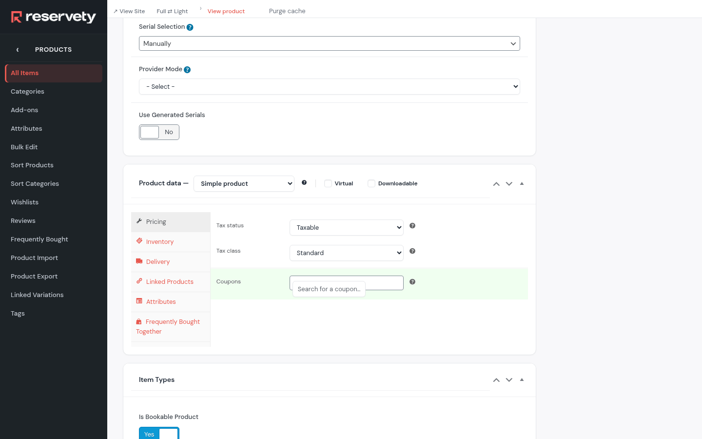
Task: Open Tax status Taxable dropdown
Action: (347, 228)
